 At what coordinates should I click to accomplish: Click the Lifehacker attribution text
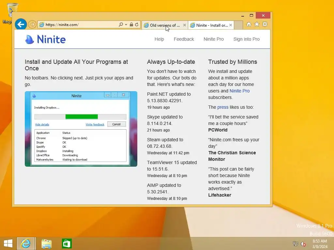220,195
